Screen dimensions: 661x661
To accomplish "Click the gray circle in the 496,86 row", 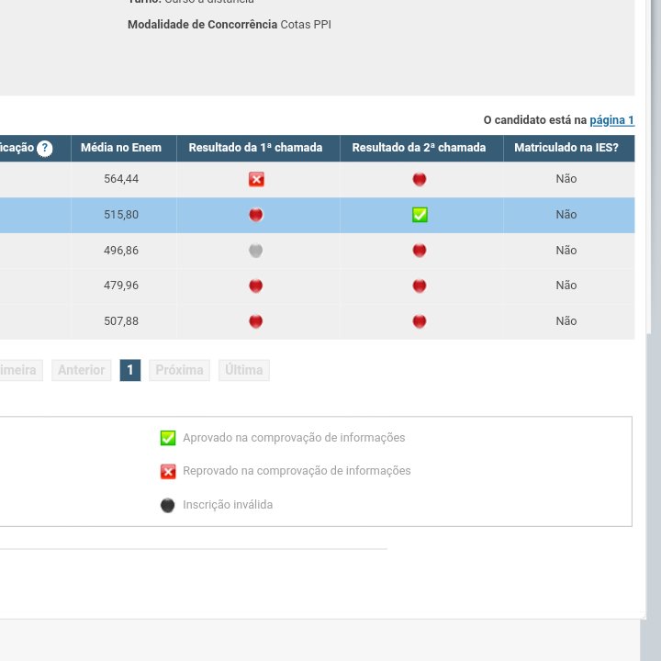I will tap(256, 251).
